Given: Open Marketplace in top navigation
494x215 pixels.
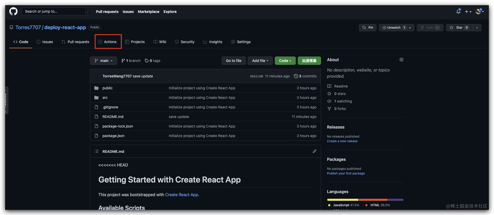Looking at the screenshot, I should coord(149,12).
